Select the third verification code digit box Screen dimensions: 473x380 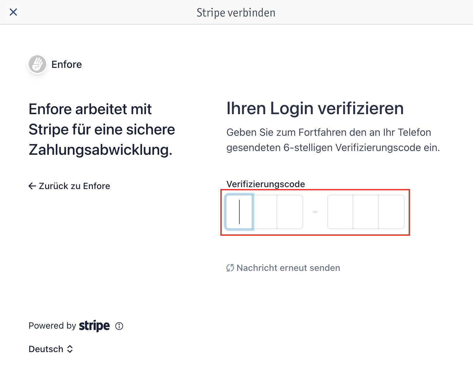290,212
